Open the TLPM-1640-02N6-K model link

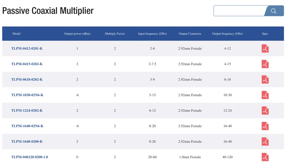pyautogui.click(x=27, y=126)
